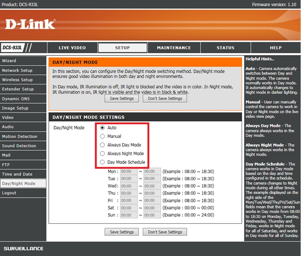Open the Image Setup page
Viewport: 301px width, 256px height.
coord(15,108)
